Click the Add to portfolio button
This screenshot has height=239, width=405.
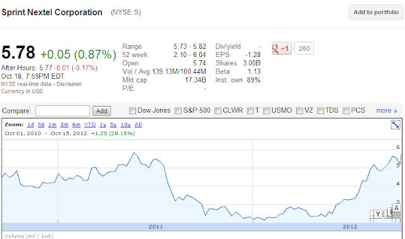coord(376,12)
